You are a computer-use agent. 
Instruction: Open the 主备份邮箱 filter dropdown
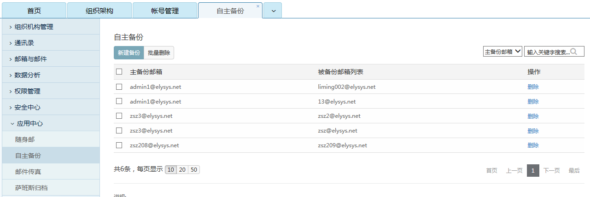[502, 52]
